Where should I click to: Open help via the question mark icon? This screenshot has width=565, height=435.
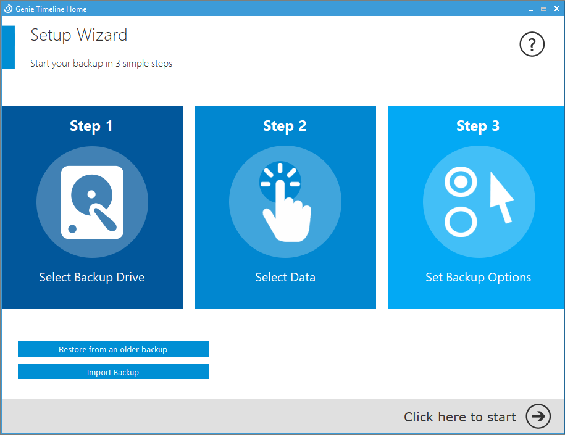tap(532, 44)
